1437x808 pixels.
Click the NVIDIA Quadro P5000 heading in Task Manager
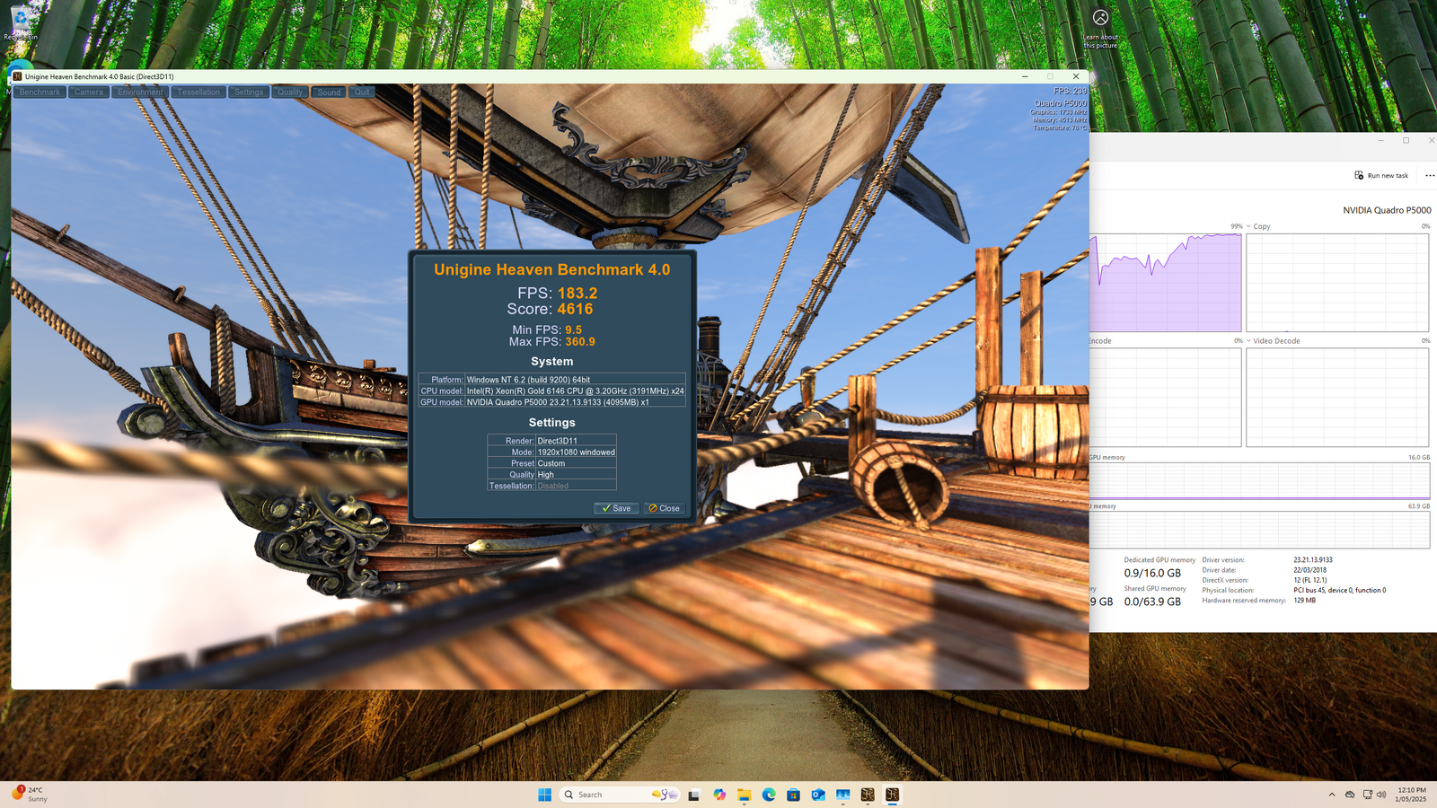tap(1387, 210)
